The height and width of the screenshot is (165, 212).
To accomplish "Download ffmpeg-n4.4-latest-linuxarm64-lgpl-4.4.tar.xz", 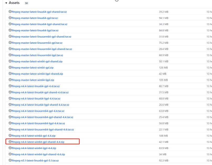I will coord(38,123).
